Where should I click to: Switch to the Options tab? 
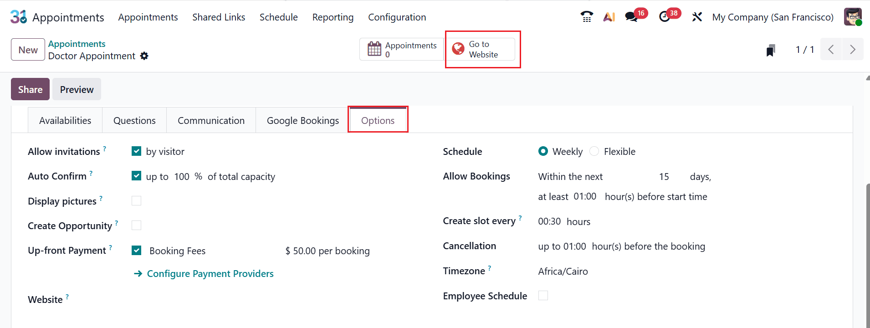[x=378, y=120]
